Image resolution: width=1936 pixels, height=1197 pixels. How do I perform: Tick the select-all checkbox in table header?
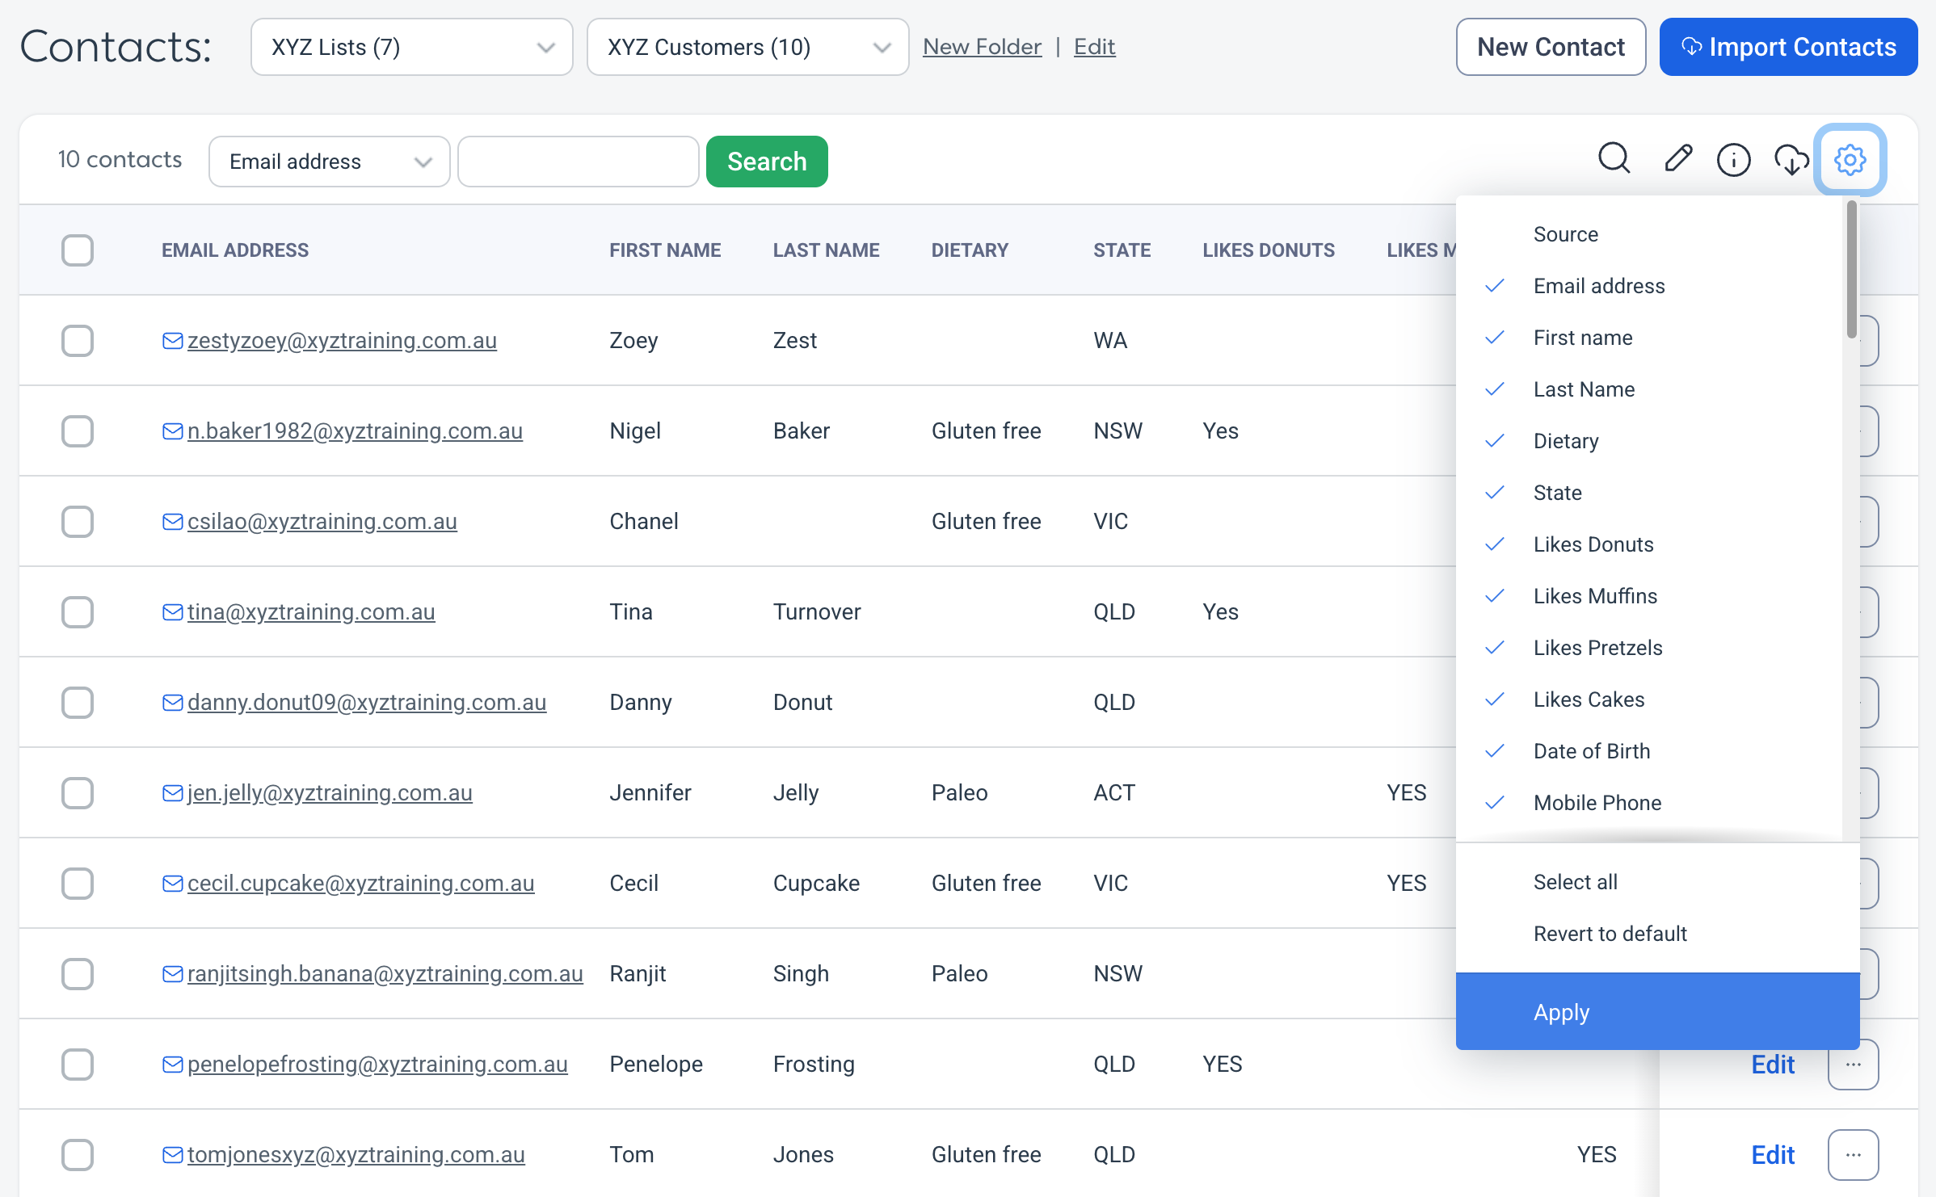click(78, 250)
